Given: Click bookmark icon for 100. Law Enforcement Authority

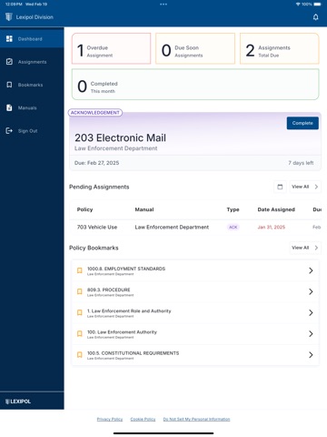Looking at the screenshot, I should point(79,334).
